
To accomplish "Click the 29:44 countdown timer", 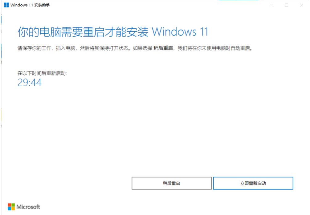I will tap(30, 83).
